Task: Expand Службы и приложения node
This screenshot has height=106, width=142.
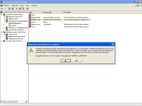Action: [x=1, y=41]
